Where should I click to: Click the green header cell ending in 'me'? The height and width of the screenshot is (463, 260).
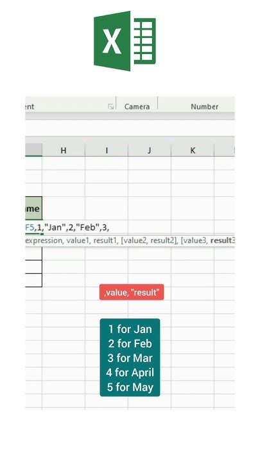point(33,208)
